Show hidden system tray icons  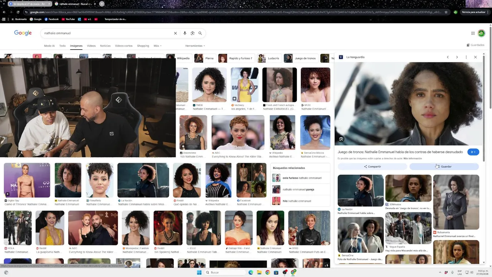441,272
